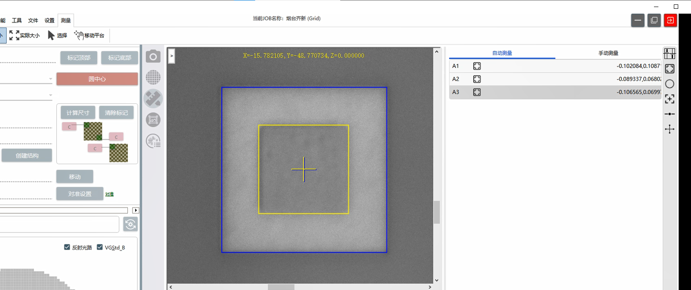Toggle the VGStd_B checkbox
Viewport: 691px width, 290px height.
[100, 247]
